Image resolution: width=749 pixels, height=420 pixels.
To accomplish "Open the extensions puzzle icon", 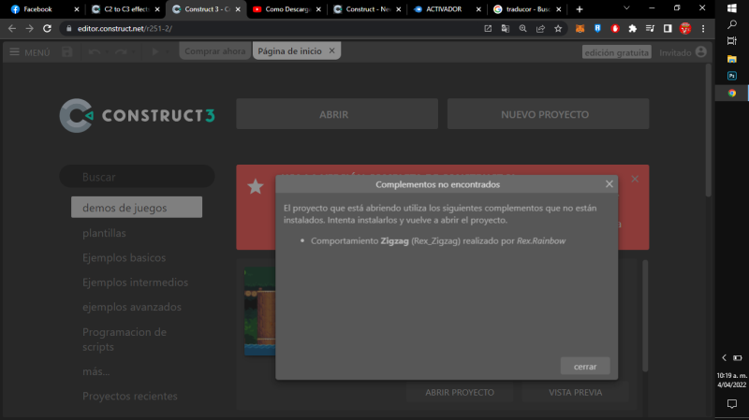I will (633, 29).
